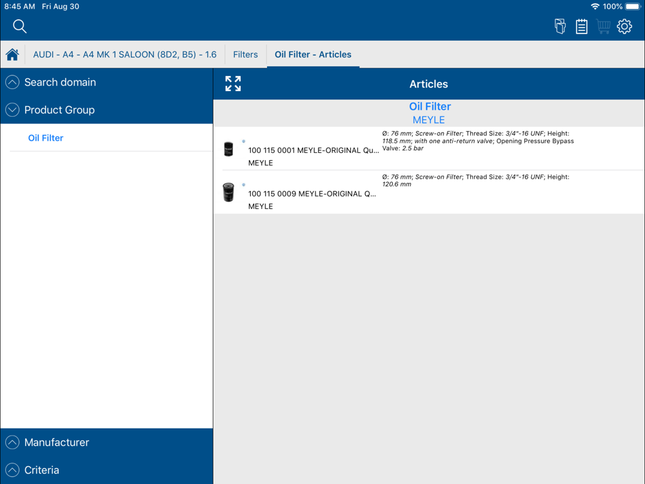Switch to the Filters breadcrumb tab
Image resolution: width=645 pixels, height=484 pixels.
pos(245,54)
